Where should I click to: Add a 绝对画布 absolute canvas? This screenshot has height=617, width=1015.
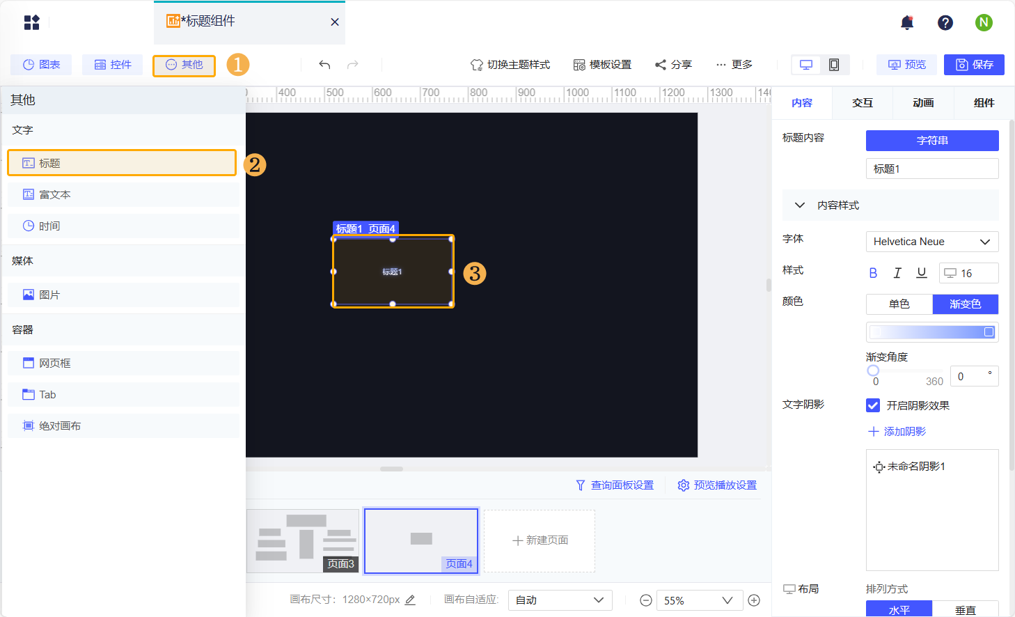123,425
